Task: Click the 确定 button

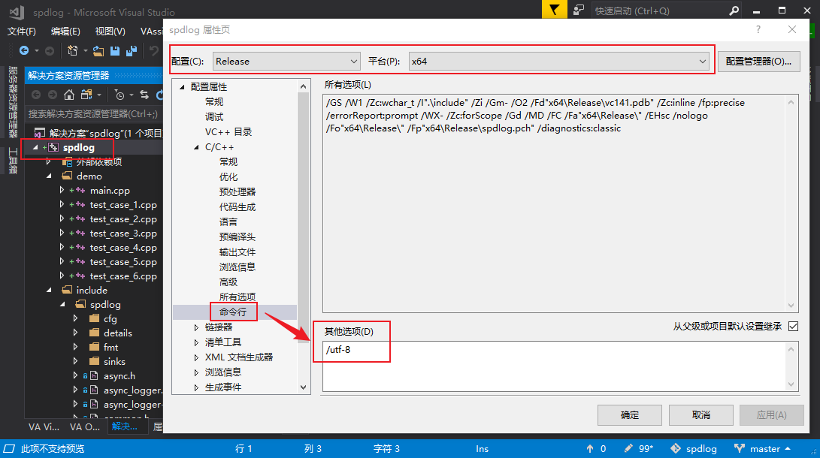Action: coord(629,415)
